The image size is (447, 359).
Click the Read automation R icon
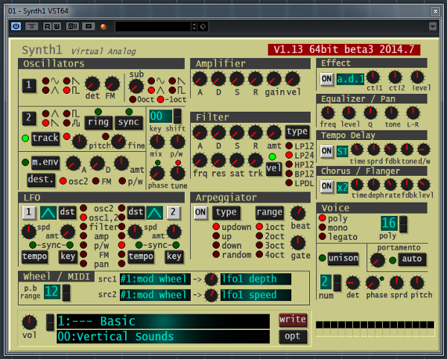48,27
